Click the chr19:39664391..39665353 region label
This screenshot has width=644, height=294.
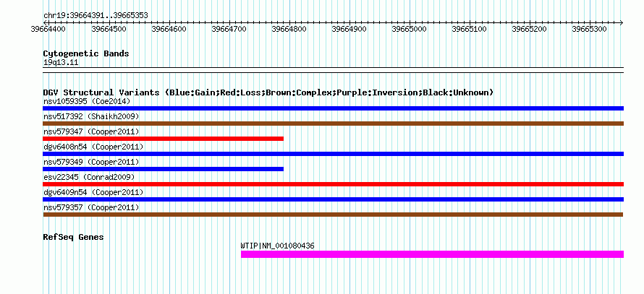[96, 16]
